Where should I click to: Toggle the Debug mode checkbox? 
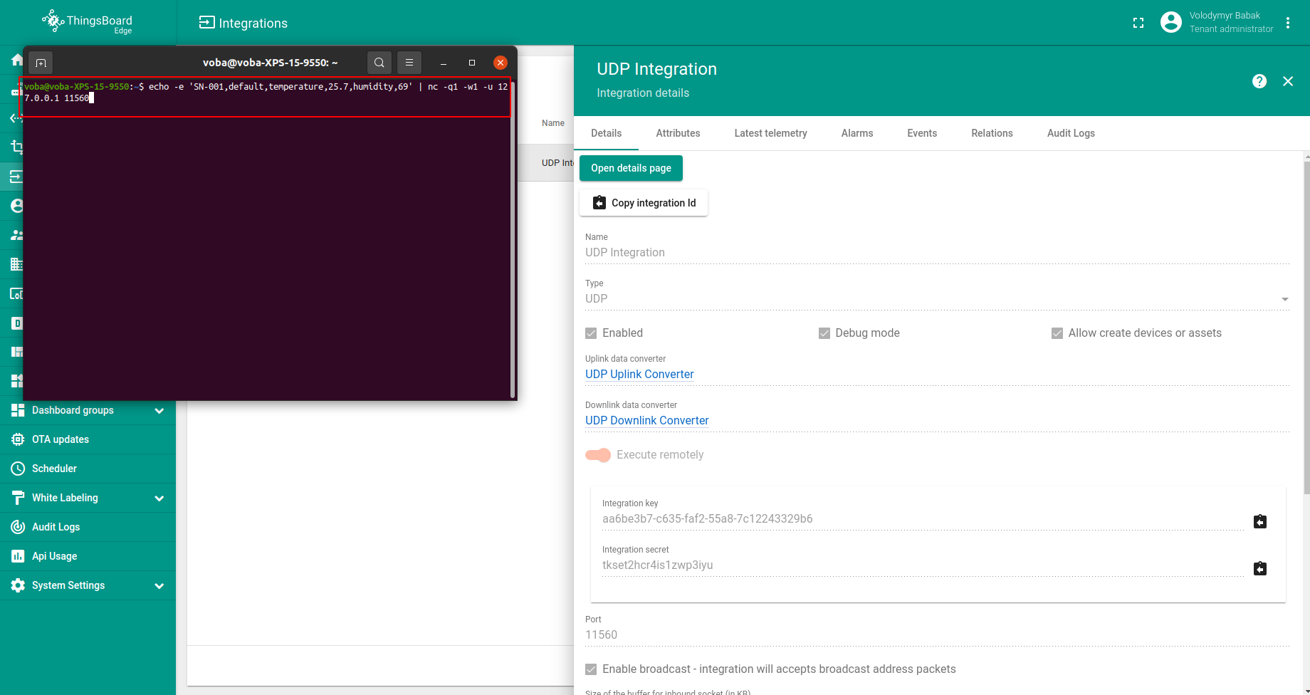(824, 333)
